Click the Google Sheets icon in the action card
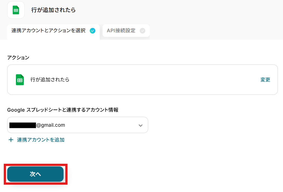Screen dimensions: 283x192 pyautogui.click(x=20, y=80)
